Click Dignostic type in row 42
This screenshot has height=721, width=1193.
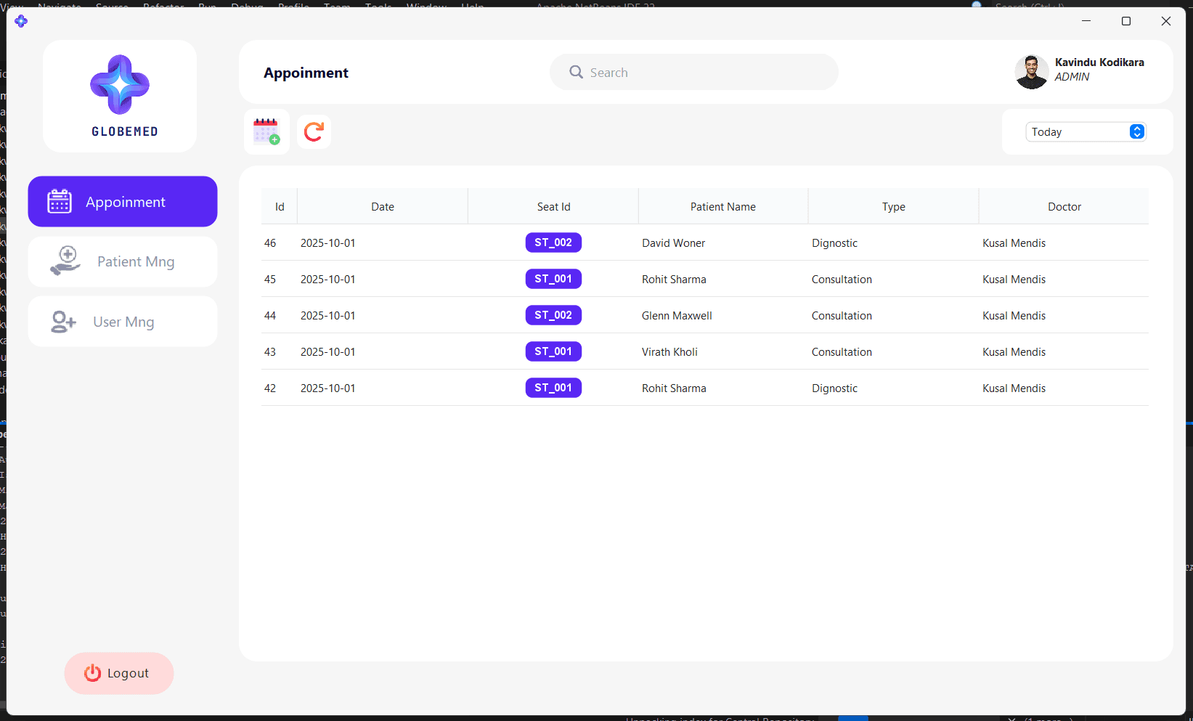[834, 388]
